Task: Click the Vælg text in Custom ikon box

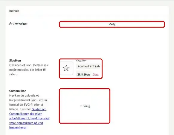Action: pyautogui.click(x=87, y=106)
